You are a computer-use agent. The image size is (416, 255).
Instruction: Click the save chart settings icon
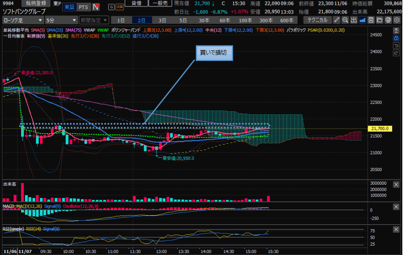pos(371,20)
